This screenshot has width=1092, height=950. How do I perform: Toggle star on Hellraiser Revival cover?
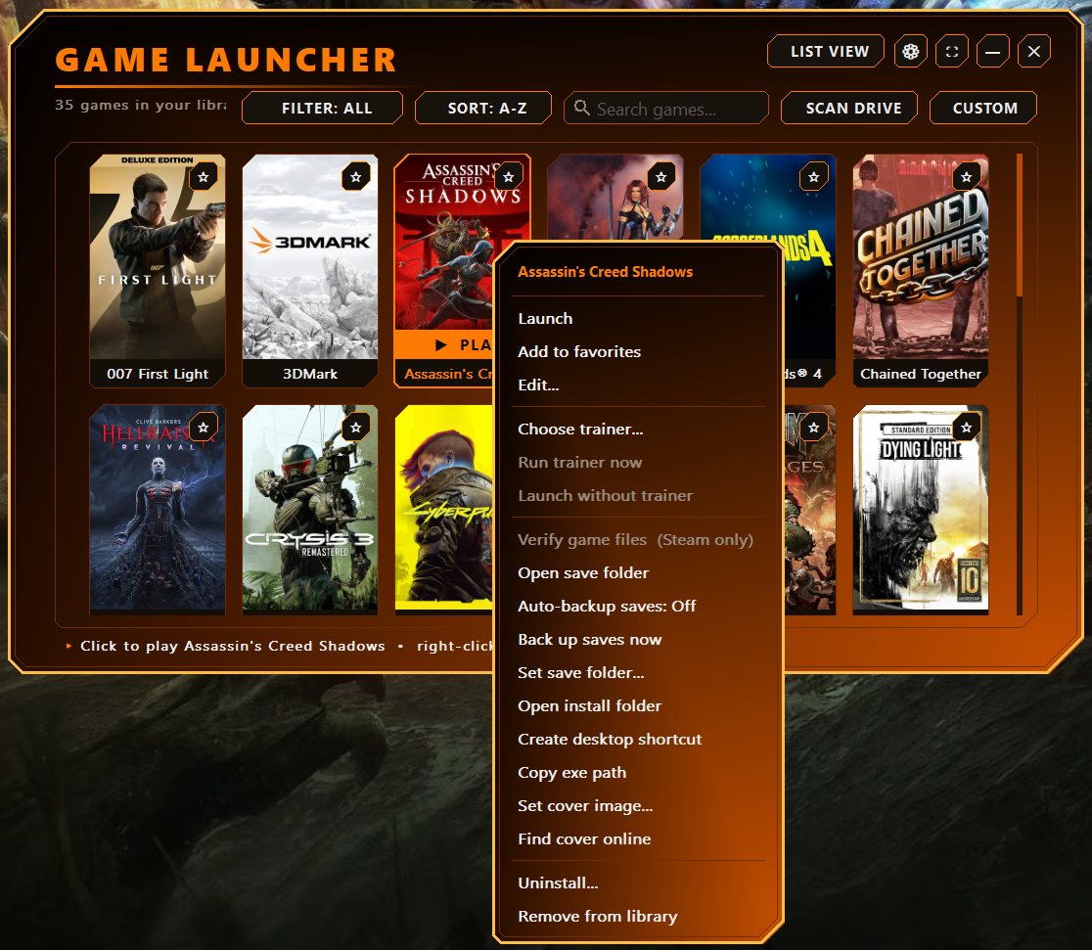pyautogui.click(x=204, y=427)
